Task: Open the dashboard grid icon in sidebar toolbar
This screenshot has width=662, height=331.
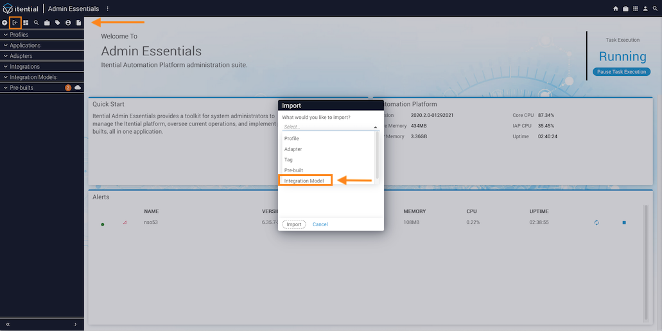Action: 26,22
